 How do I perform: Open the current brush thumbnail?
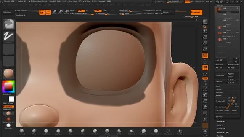[x=9, y=24]
